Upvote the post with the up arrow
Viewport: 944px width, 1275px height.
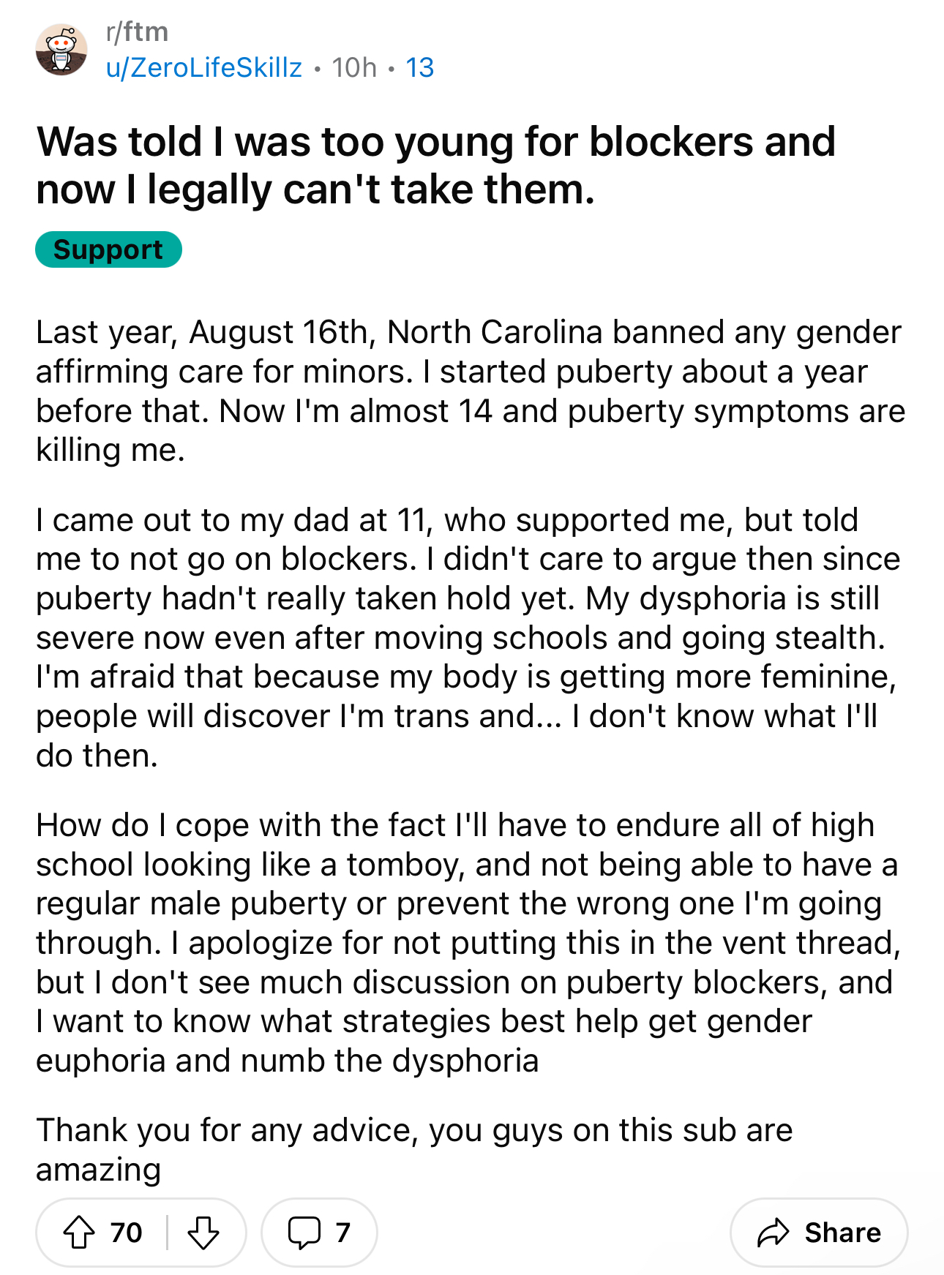pyautogui.click(x=79, y=1233)
